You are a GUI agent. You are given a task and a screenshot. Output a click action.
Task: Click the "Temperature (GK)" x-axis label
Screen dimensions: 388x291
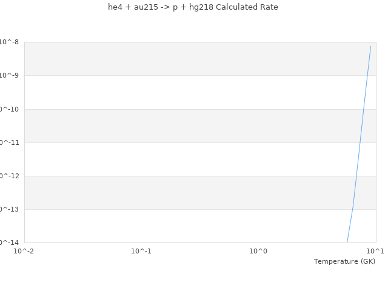344,261
